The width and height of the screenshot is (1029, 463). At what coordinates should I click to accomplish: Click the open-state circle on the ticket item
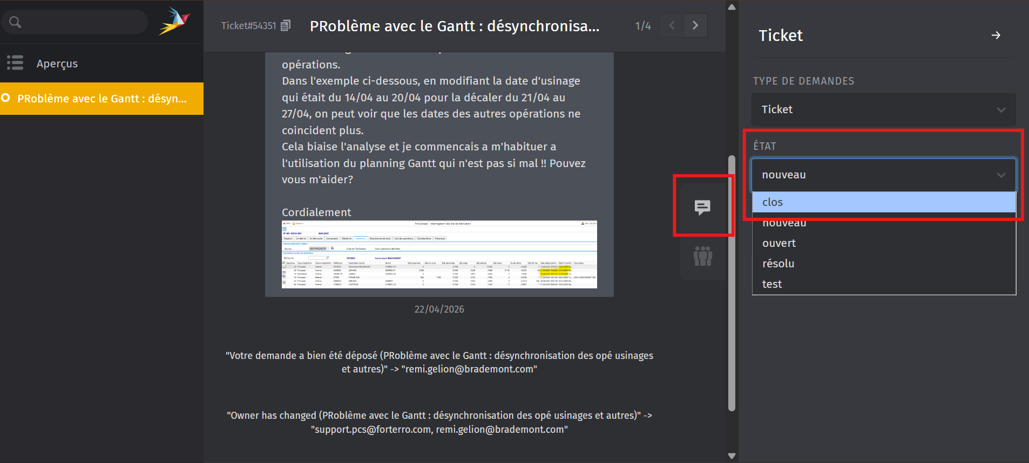coord(6,98)
